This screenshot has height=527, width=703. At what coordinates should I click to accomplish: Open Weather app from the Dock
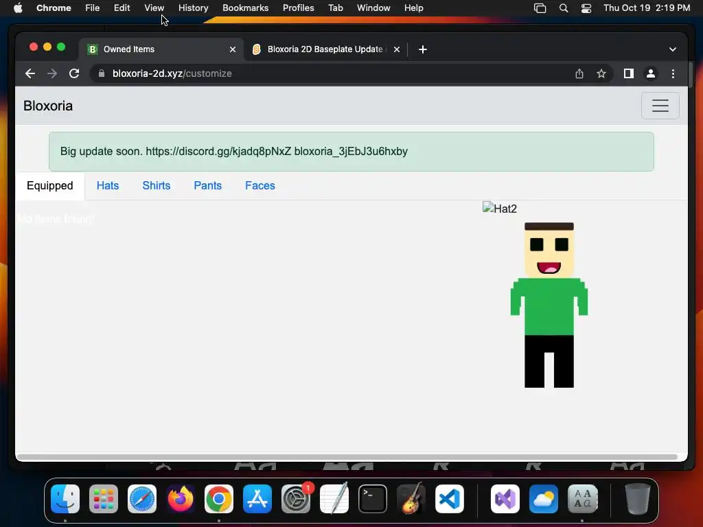(x=544, y=499)
